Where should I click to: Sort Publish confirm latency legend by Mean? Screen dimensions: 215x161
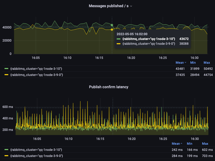(177, 144)
